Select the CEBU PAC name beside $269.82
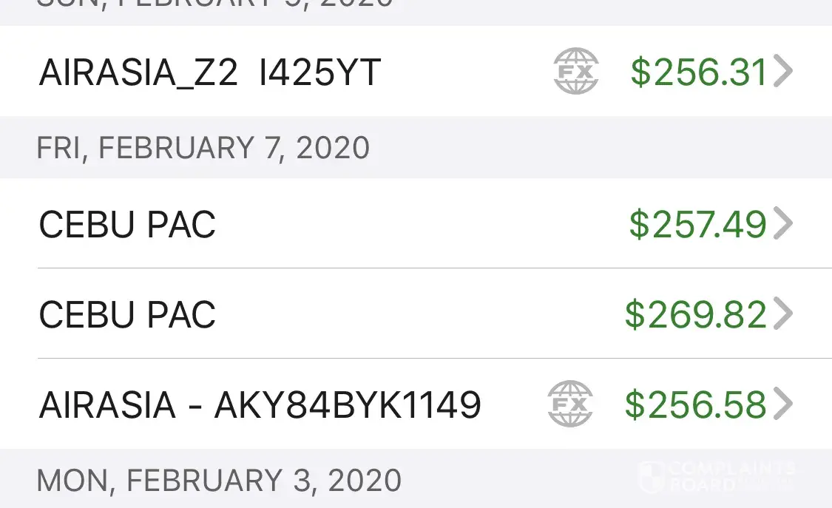The height and width of the screenshot is (508, 832). point(127,315)
